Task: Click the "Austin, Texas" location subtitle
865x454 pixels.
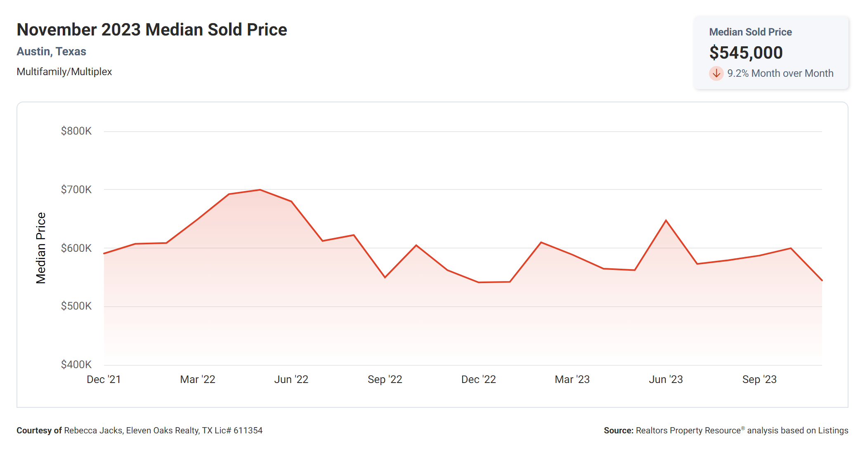Action: 51,52
